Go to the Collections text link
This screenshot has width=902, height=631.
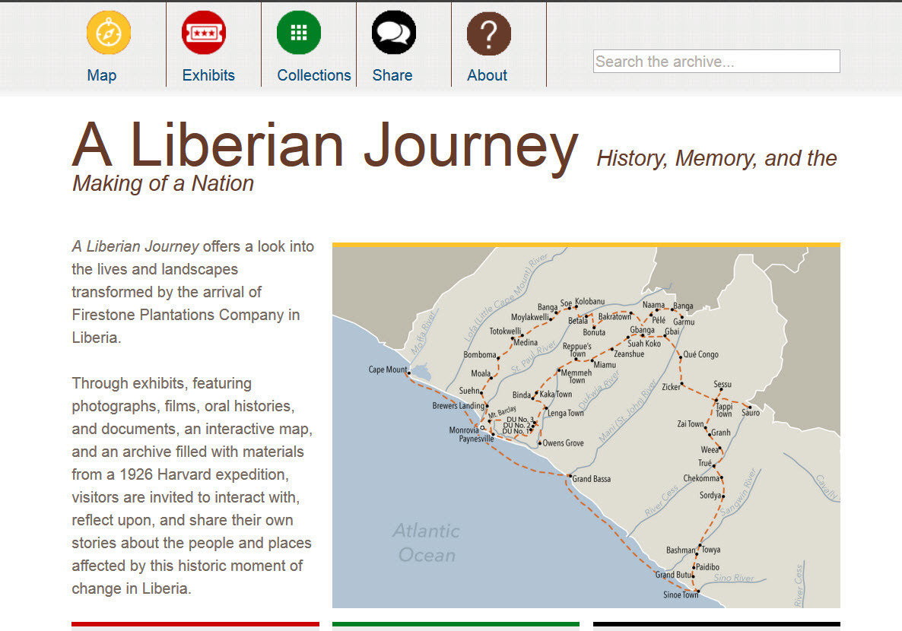point(314,75)
